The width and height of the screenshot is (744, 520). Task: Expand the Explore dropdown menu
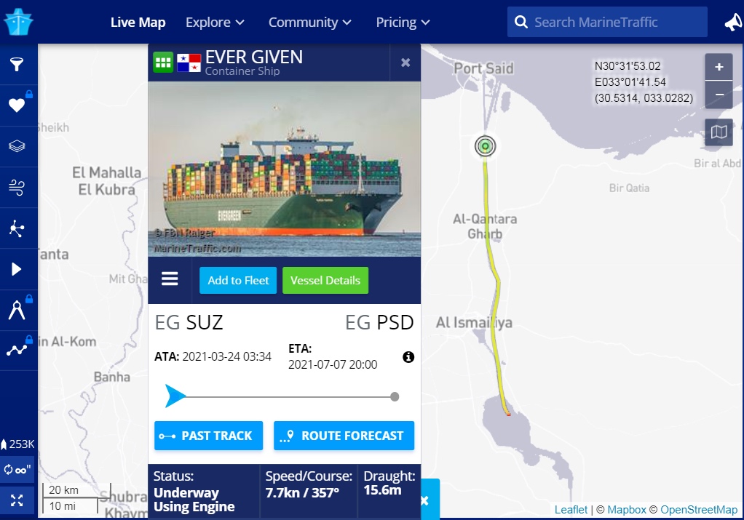(215, 23)
